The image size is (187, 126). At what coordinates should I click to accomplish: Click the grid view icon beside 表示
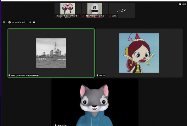click(180, 4)
